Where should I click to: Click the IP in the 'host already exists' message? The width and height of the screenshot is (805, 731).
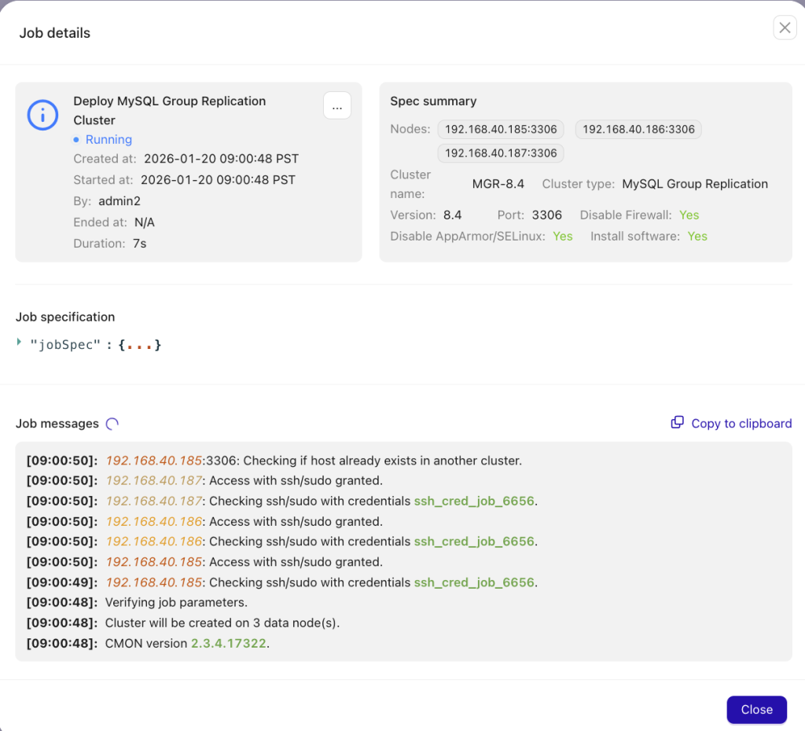(154, 461)
